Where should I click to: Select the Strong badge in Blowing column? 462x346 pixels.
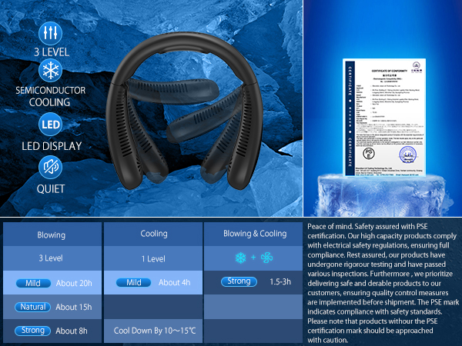point(32,331)
